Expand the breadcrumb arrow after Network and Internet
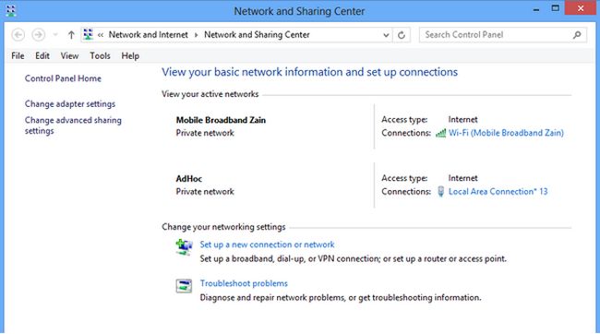 pos(197,35)
